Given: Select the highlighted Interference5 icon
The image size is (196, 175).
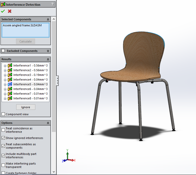Looking at the screenshot, I should point(10,84).
